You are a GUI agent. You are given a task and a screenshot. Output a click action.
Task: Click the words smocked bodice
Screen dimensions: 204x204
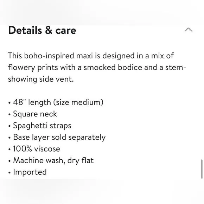coord(113,68)
